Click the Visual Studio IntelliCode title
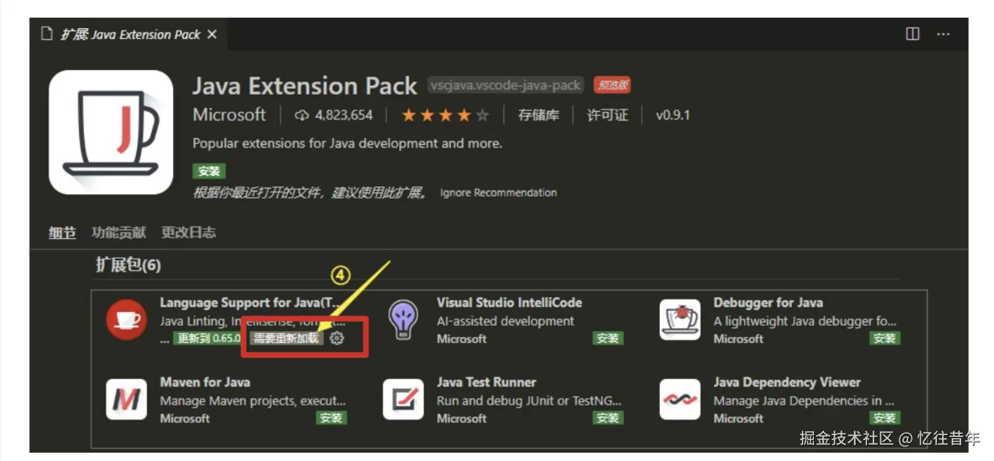Image resolution: width=994 pixels, height=461 pixels. 509,302
